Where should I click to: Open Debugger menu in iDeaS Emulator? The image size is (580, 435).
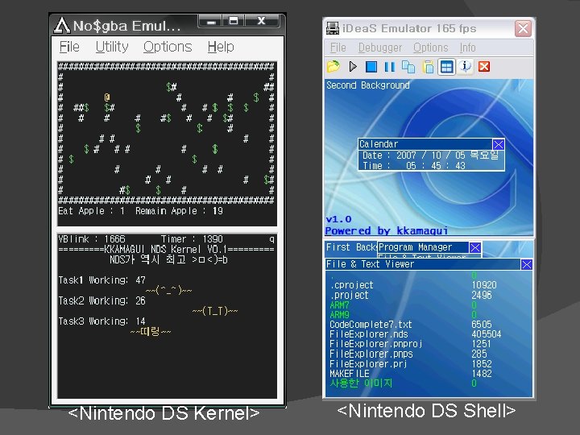380,48
